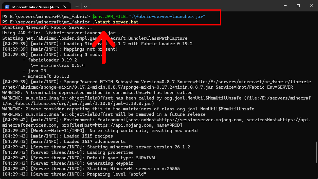This screenshot has height=179, width=318.
Task: Click the "fabricloader 0.19.2" mod entry
Action: pyautogui.click(x=50, y=60)
